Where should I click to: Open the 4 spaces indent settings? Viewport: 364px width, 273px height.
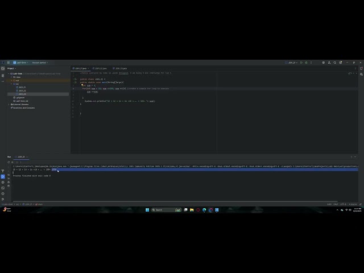pyautogui.click(x=353, y=204)
